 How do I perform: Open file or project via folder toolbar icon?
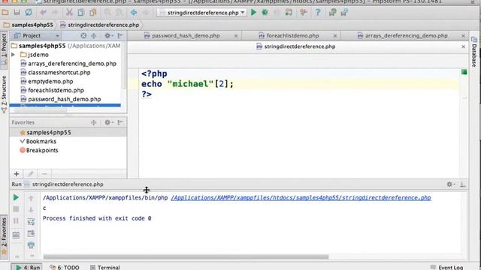5,13
